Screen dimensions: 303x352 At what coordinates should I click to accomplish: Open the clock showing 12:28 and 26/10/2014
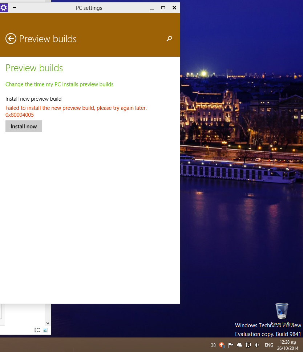click(288, 345)
